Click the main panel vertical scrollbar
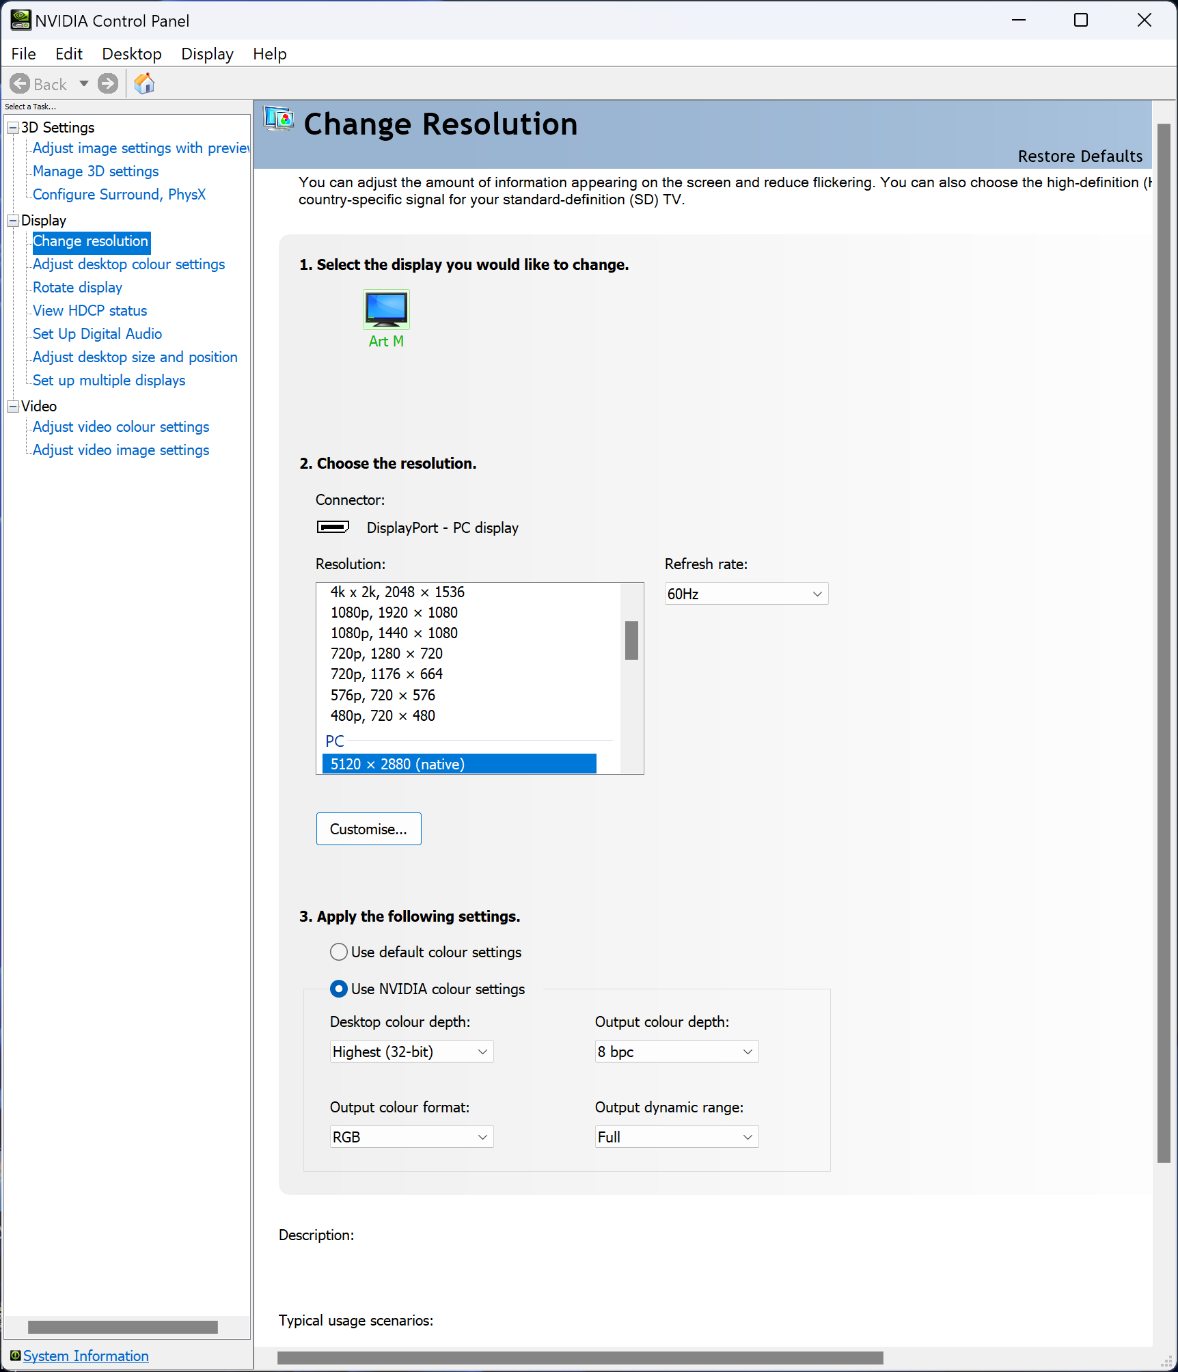This screenshot has height=1372, width=1178. [x=1164, y=643]
